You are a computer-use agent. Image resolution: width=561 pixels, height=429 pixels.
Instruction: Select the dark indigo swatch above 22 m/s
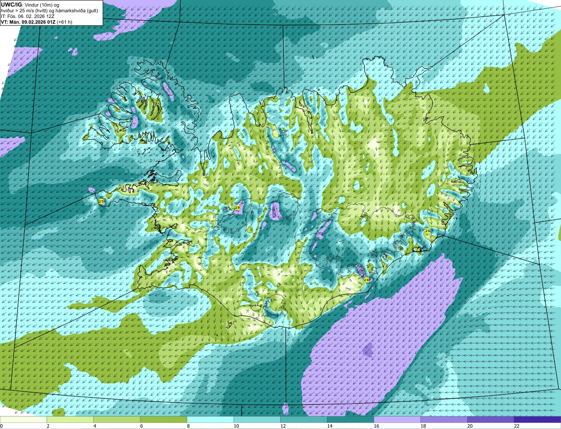[538, 419]
